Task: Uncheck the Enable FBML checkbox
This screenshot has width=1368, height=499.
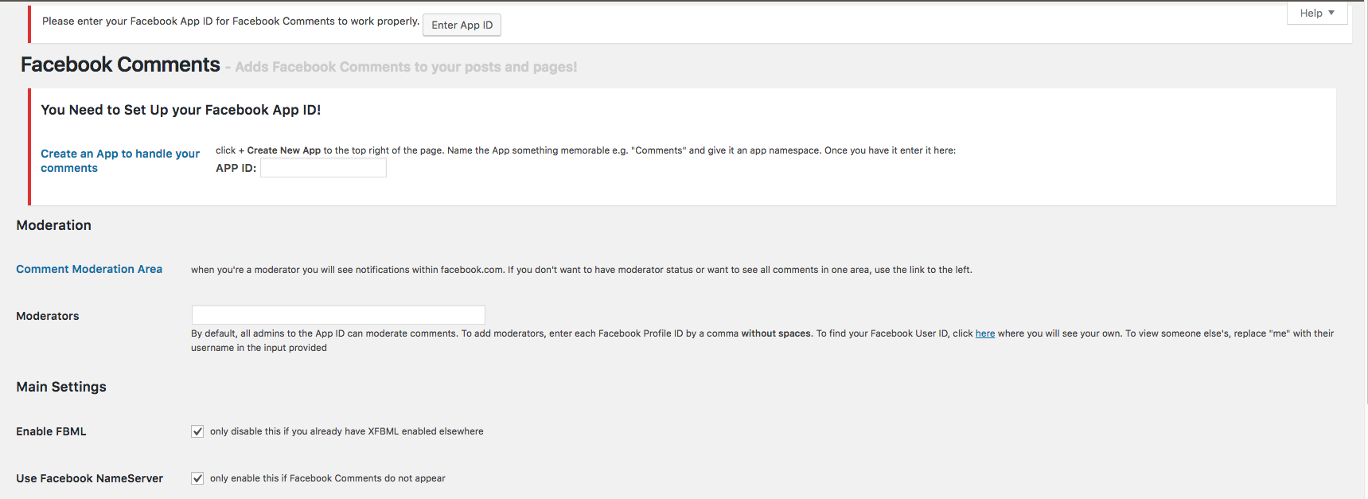Action: pyautogui.click(x=197, y=431)
